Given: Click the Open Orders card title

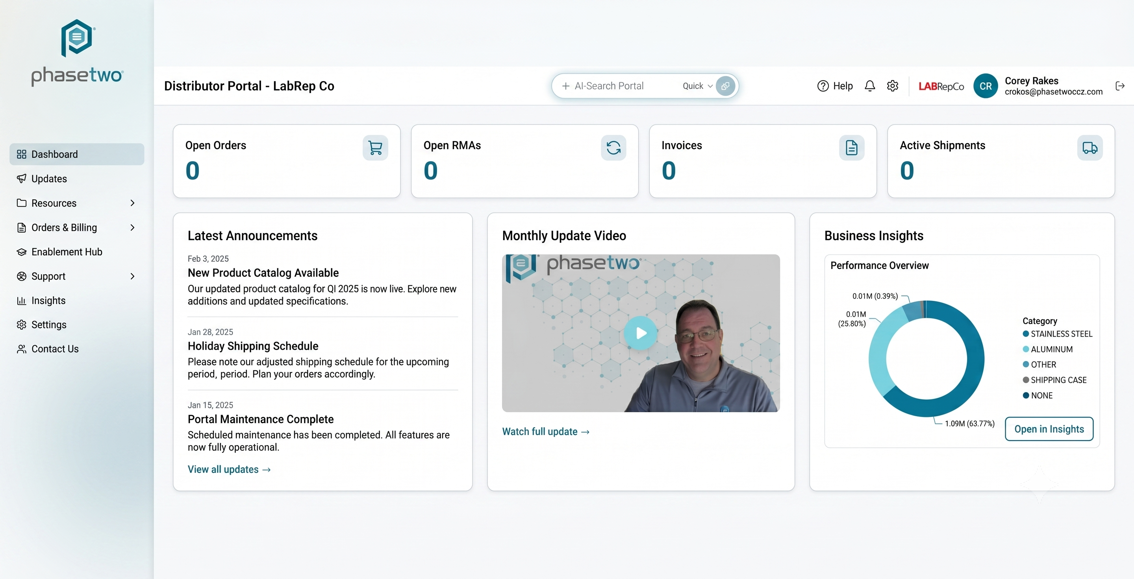Looking at the screenshot, I should click(216, 146).
